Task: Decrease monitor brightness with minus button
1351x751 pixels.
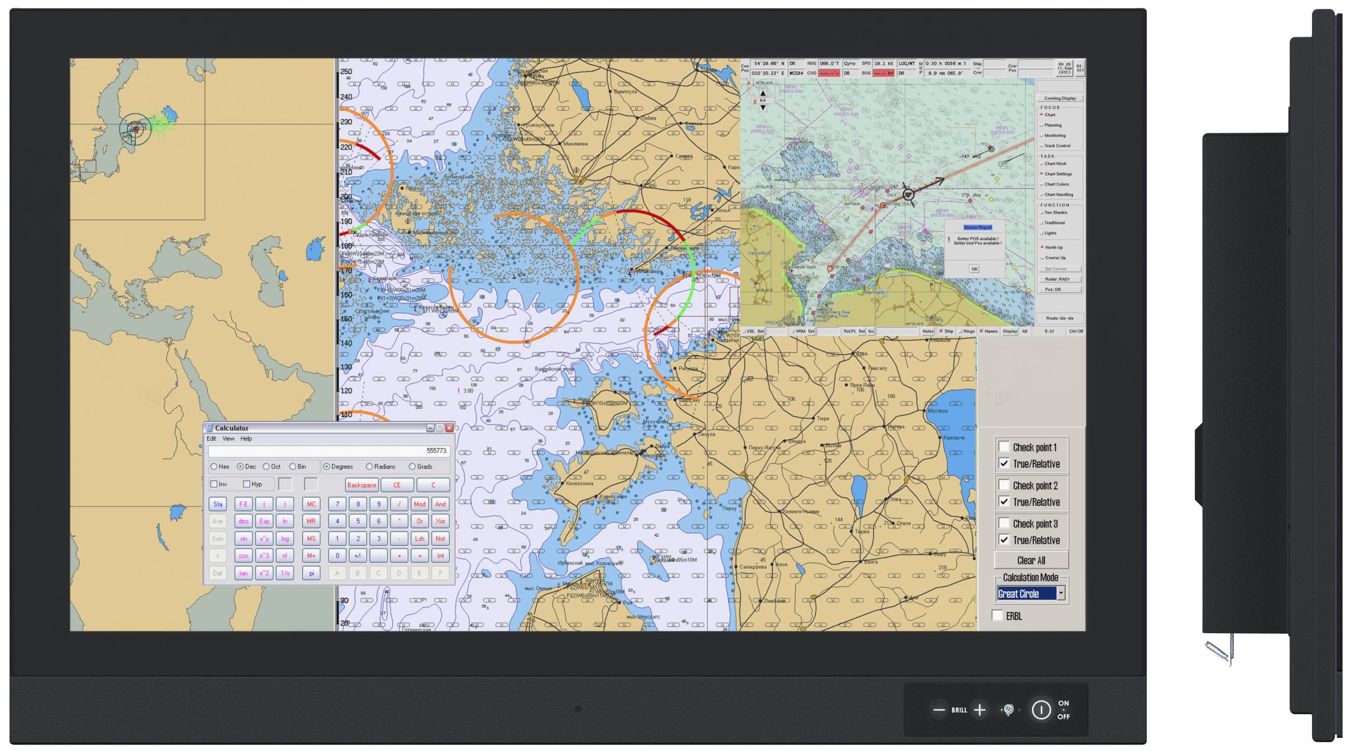Action: (x=939, y=710)
